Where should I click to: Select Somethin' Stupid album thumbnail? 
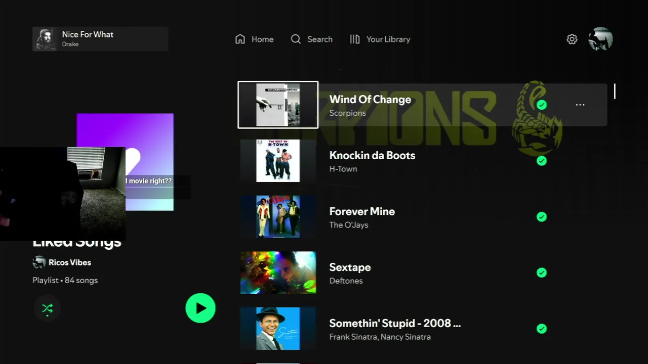click(278, 329)
